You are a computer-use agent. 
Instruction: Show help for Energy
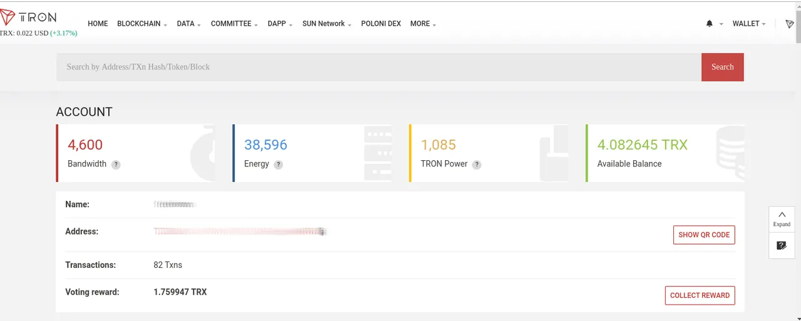click(278, 165)
